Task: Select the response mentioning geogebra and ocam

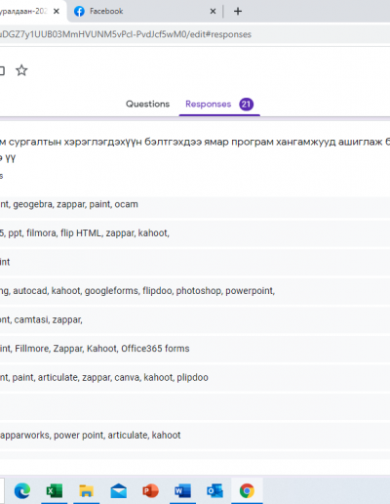Action: (195, 204)
